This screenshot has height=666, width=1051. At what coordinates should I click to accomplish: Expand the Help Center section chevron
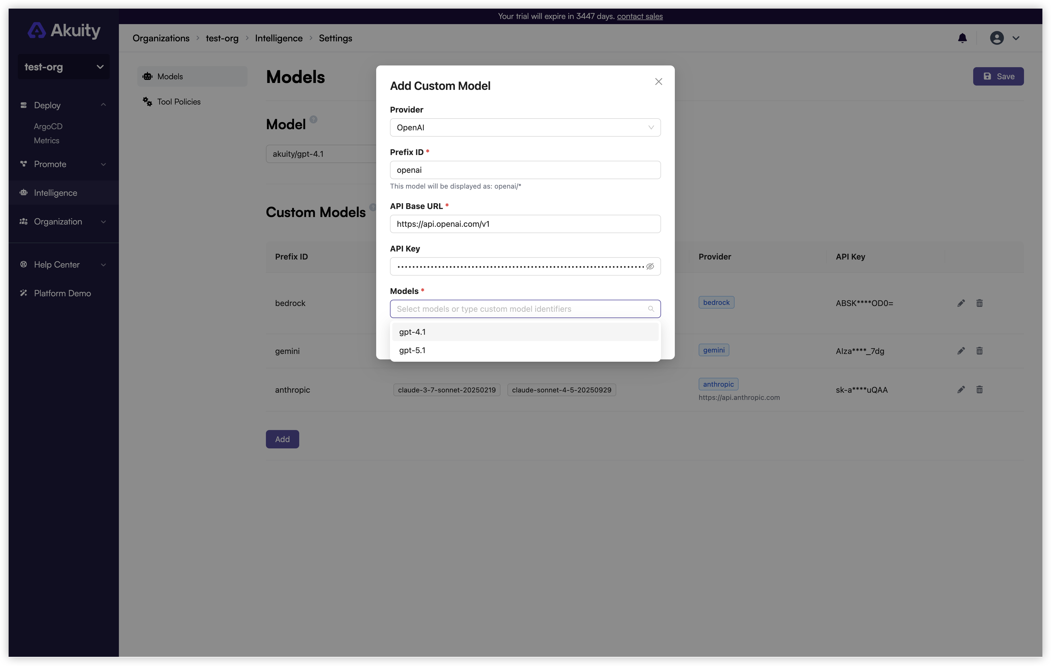(103, 264)
